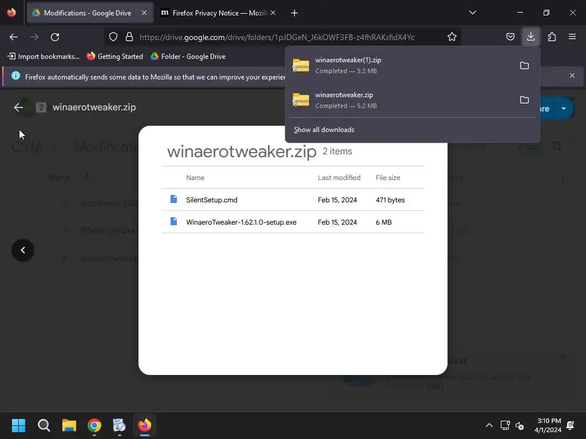
Task: Click the Import bookmarks bookmark item
Action: tap(43, 57)
